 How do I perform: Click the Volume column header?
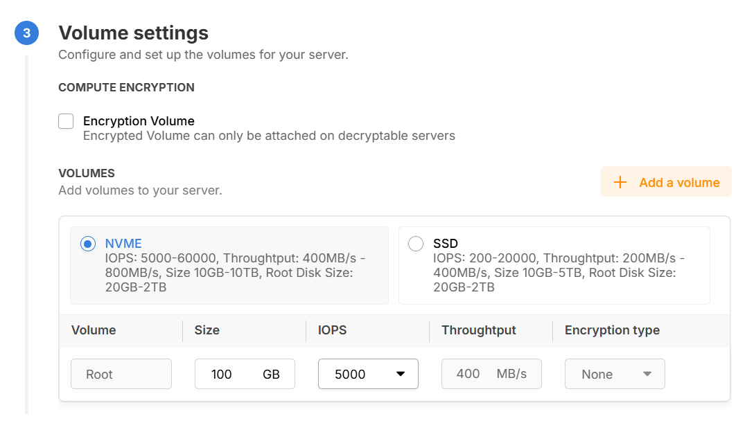click(x=94, y=330)
